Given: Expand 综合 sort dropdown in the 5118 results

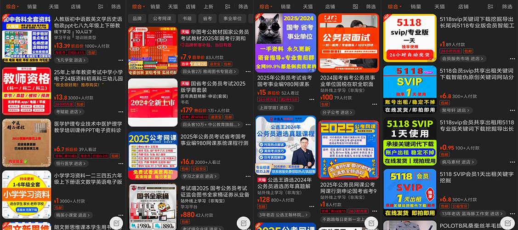Looking at the screenshot, I should [394, 6].
